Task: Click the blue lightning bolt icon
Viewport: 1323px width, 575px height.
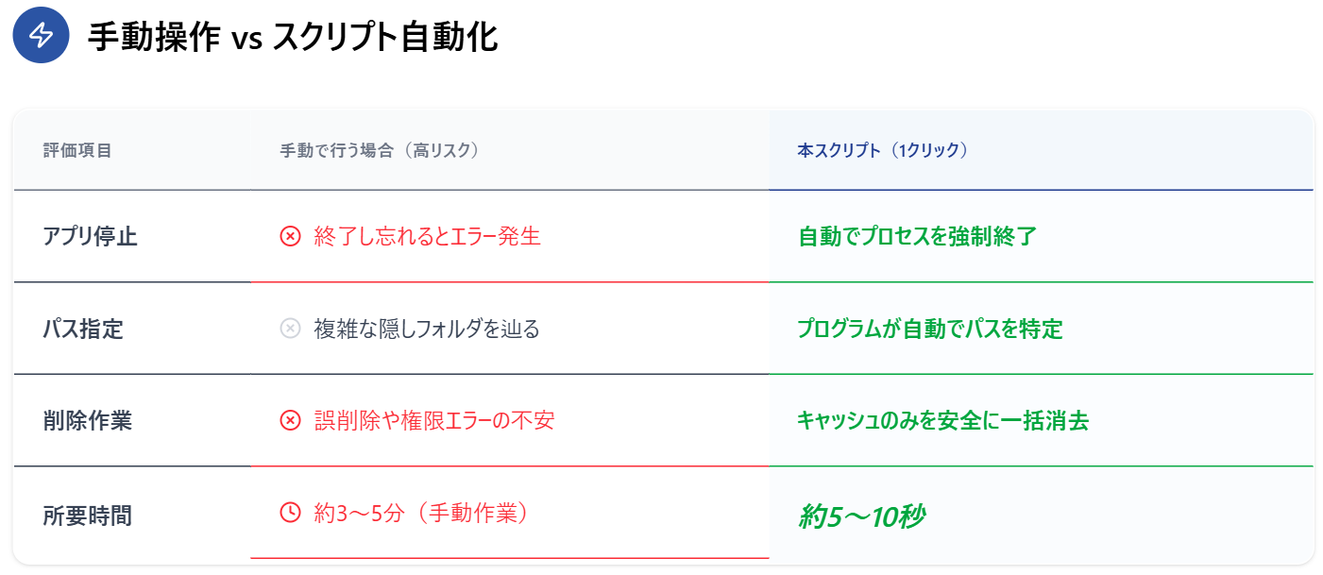Action: (41, 36)
